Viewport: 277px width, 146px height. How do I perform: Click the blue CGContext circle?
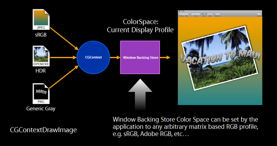click(93, 57)
